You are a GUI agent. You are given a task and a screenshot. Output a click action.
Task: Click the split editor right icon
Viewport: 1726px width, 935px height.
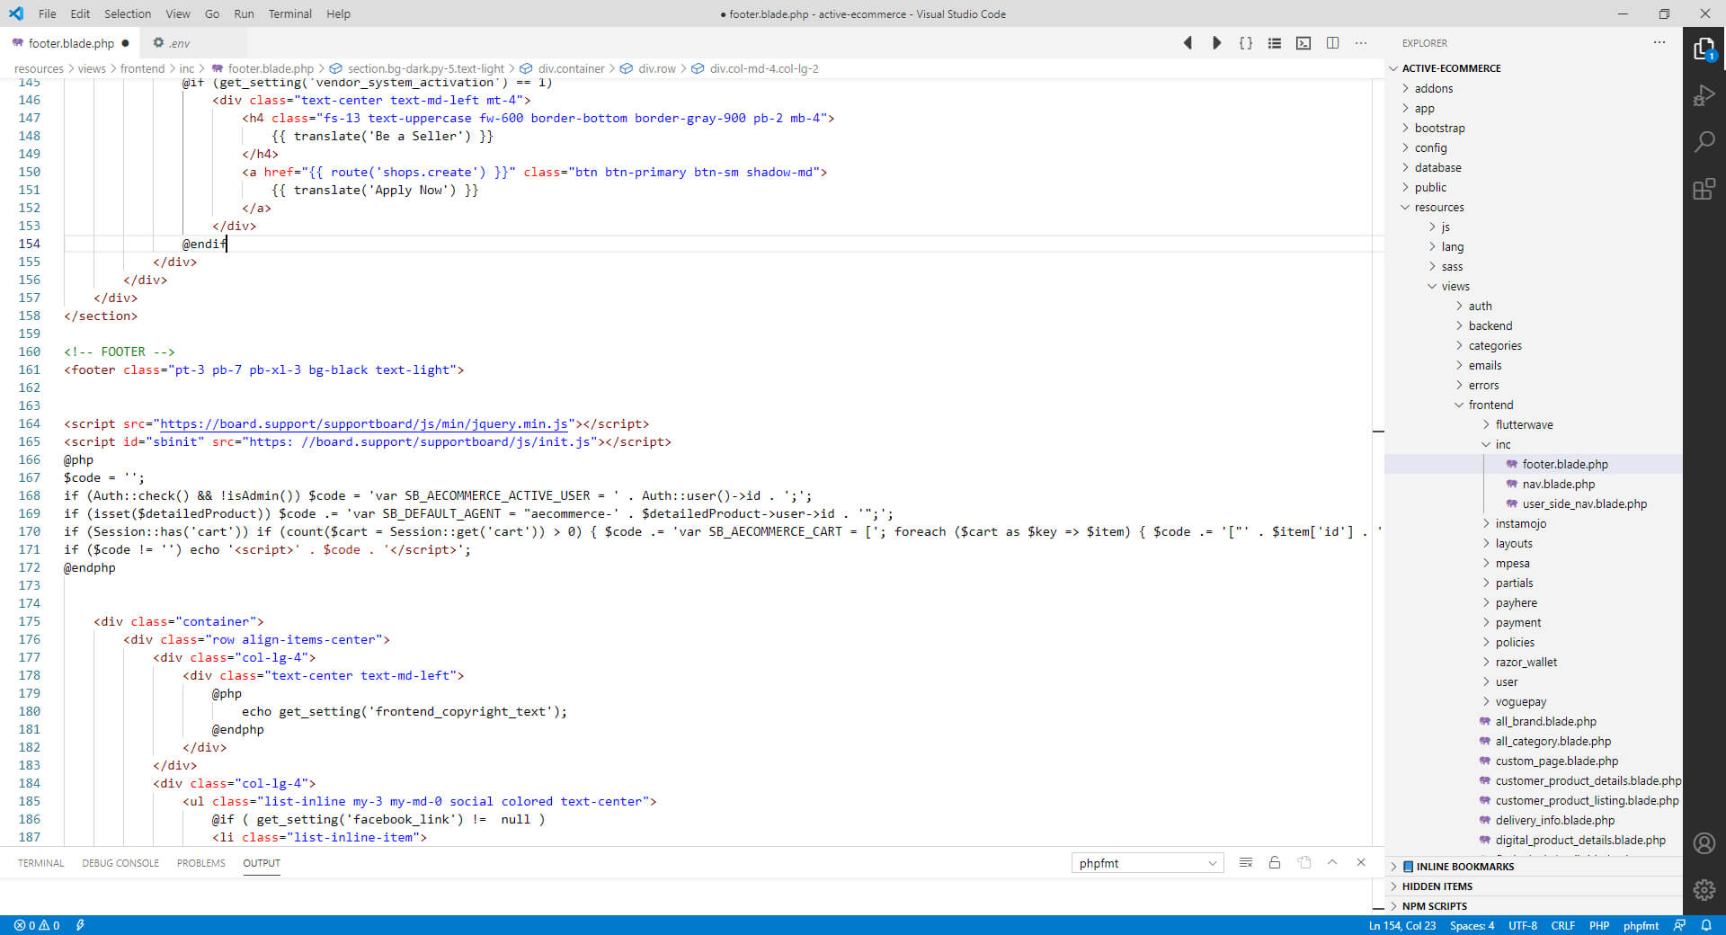pos(1332,43)
